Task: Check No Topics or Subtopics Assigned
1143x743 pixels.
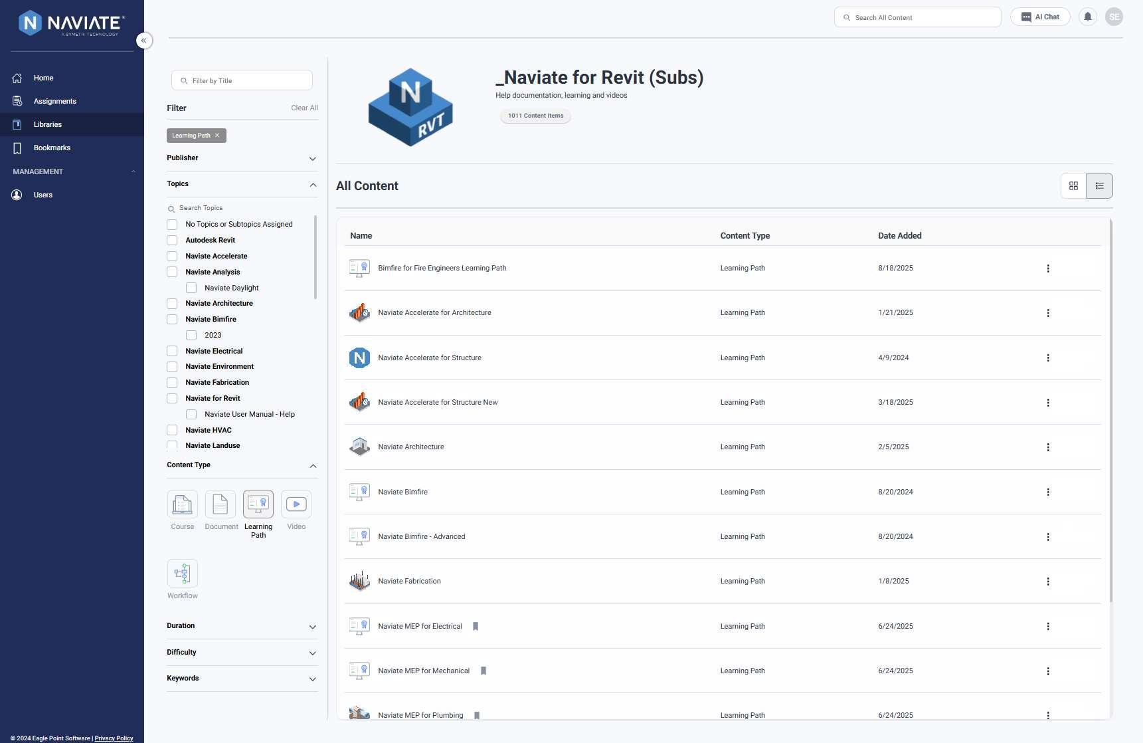Action: tap(172, 225)
